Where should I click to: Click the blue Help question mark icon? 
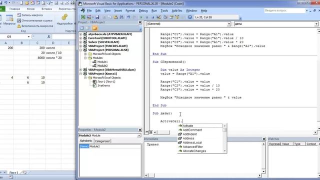190,17
